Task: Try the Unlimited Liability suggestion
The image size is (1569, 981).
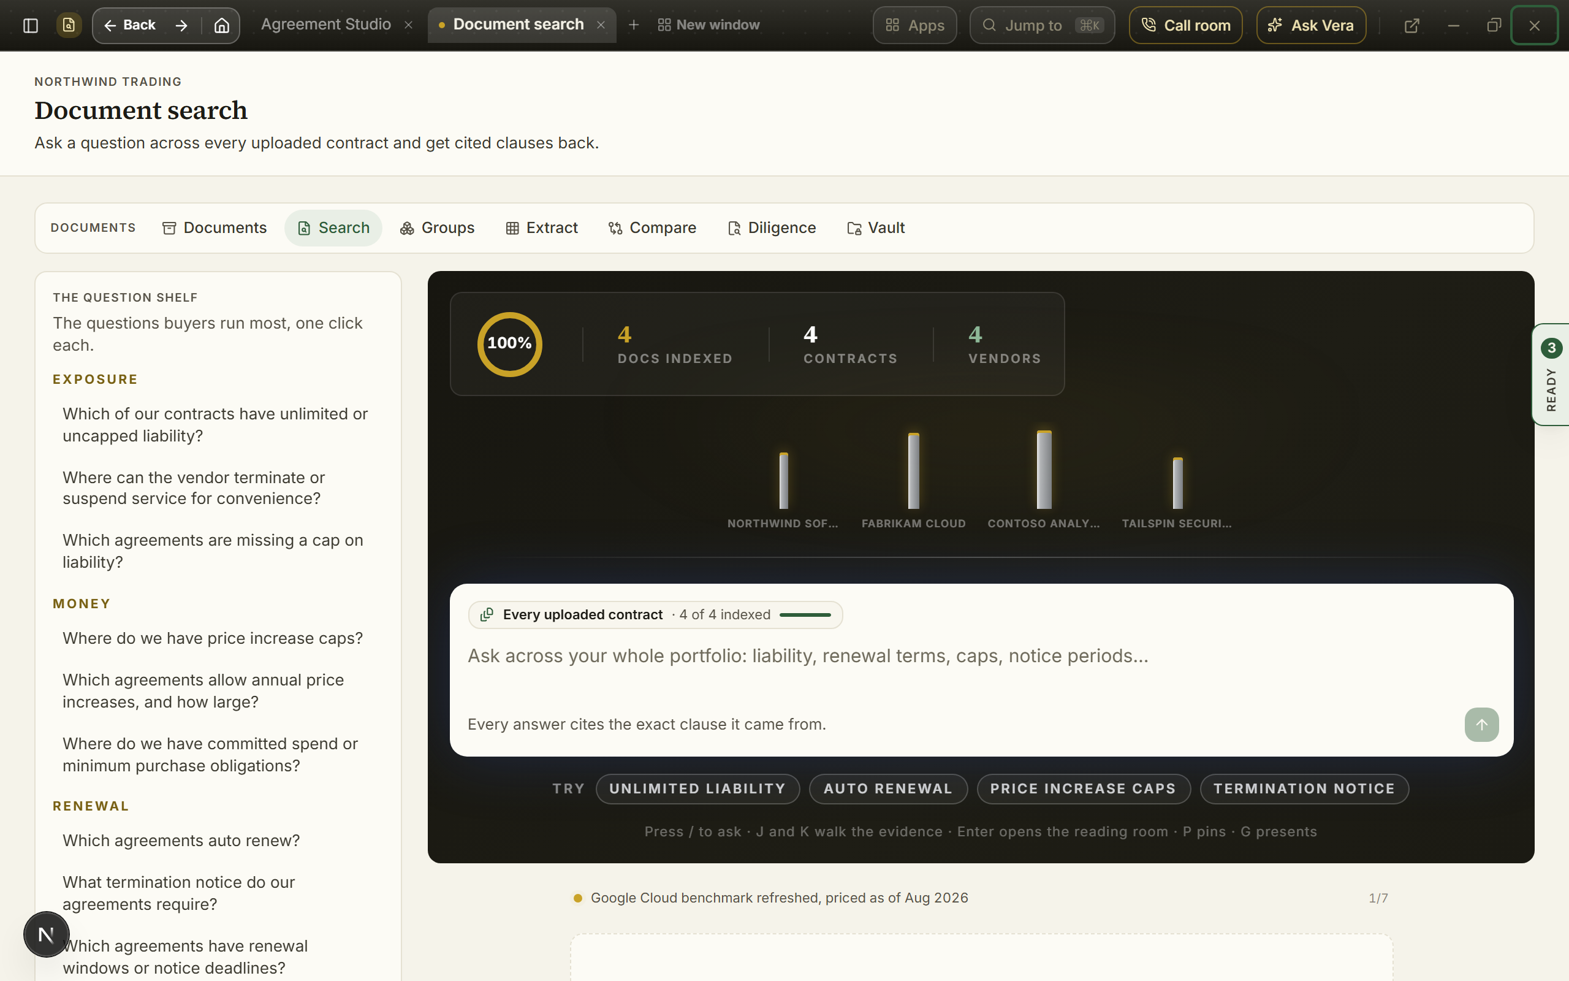Action: click(697, 789)
